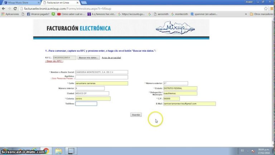Reload the page with the refresh icon
The height and width of the screenshot is (155, 275).
(15, 9)
